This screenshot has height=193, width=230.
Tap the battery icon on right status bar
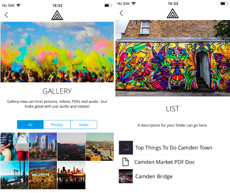[224, 4]
